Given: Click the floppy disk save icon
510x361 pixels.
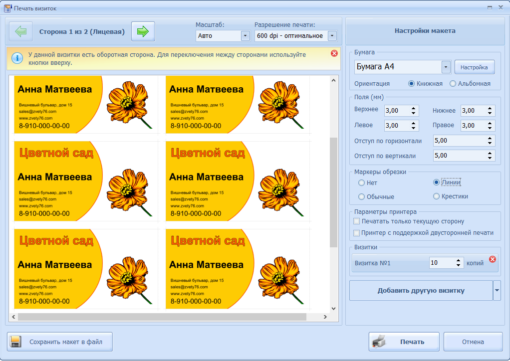Looking at the screenshot, I should coord(15,342).
